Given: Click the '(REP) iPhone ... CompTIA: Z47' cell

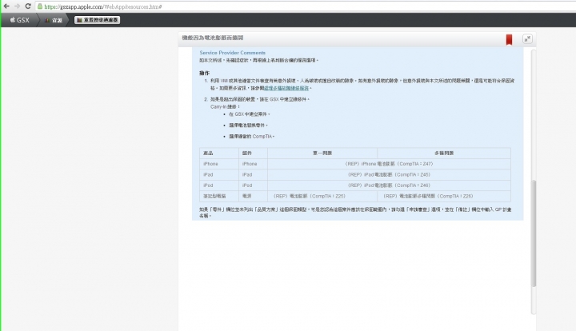Looking at the screenshot, I should click(389, 164).
